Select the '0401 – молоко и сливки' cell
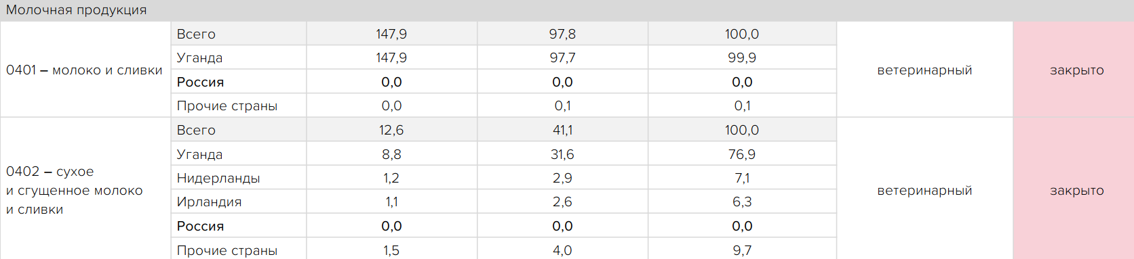The image size is (1134, 259). (85, 70)
